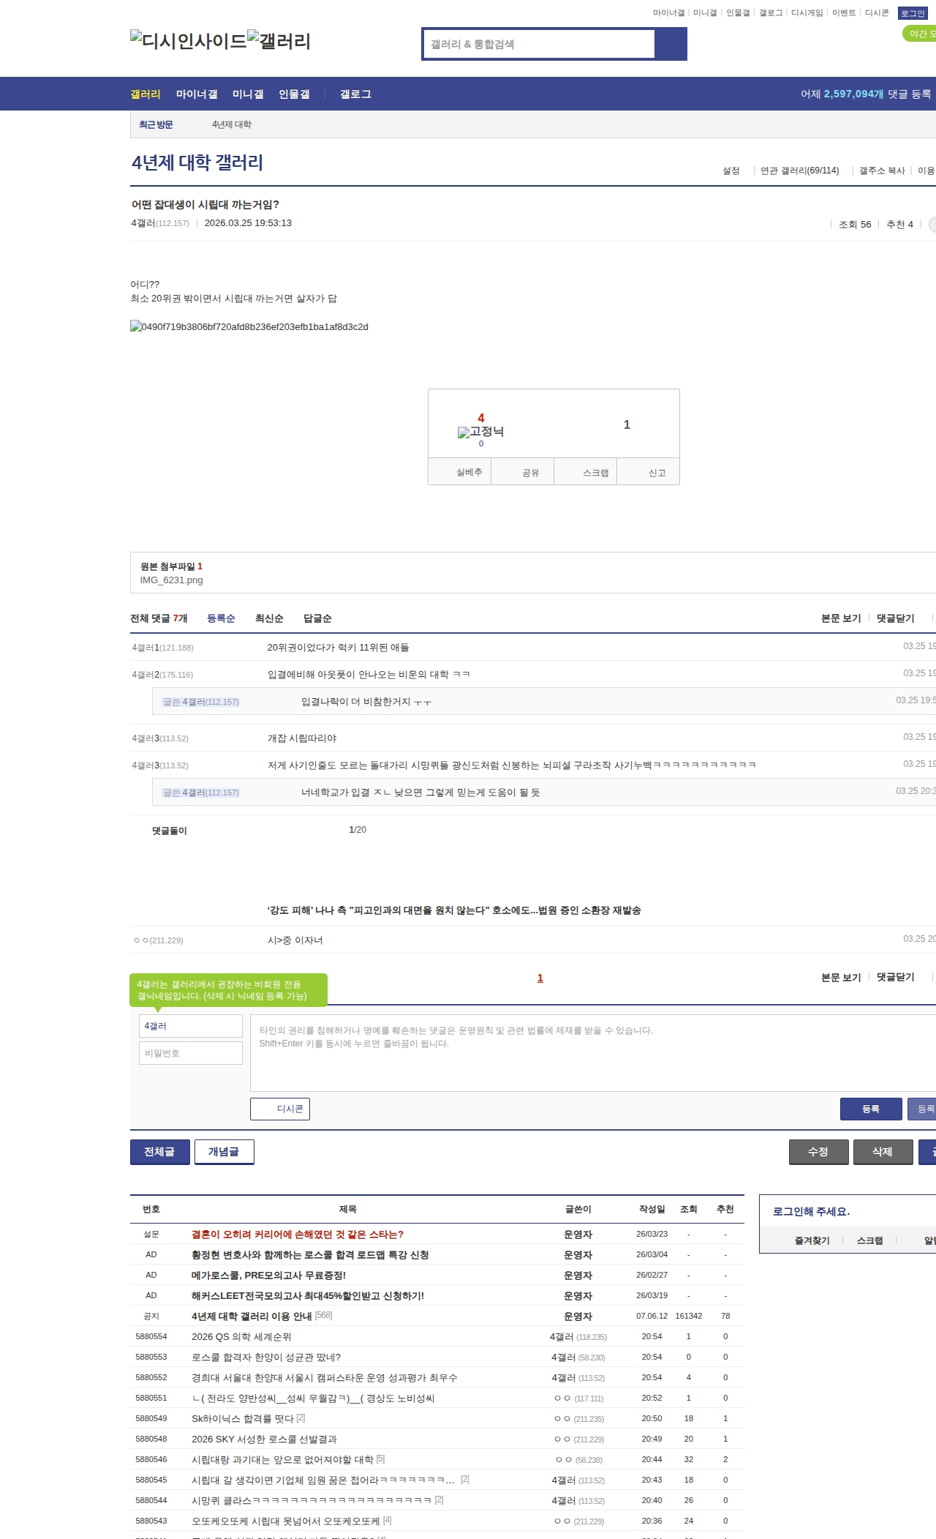This screenshot has width=936, height=1539.
Task: Expand the 연관 갤러리(69/114) list
Action: coord(799,171)
